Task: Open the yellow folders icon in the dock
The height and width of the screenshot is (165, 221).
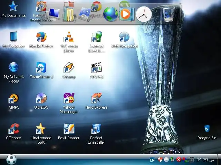Action: (x=69, y=14)
